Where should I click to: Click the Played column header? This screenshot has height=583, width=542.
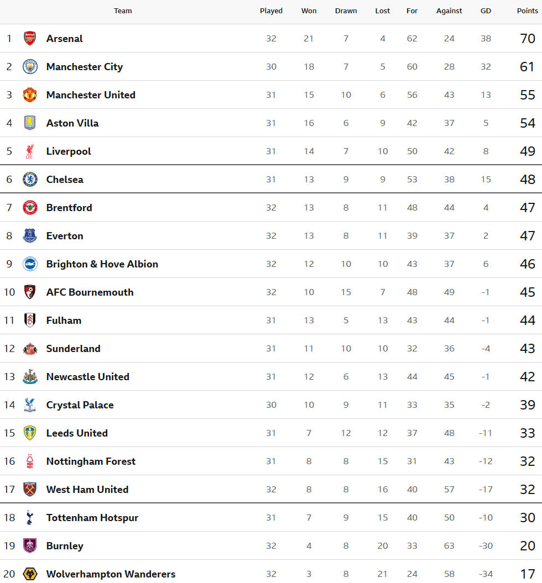coord(271,11)
